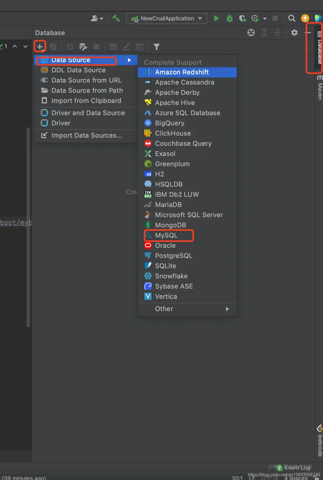The height and width of the screenshot is (480, 323).
Task: Choose HSQLDB data source
Action: (x=187, y=184)
